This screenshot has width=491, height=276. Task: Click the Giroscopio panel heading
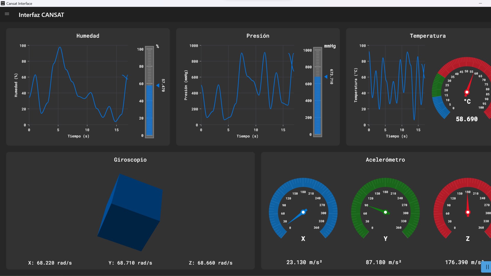point(130,160)
